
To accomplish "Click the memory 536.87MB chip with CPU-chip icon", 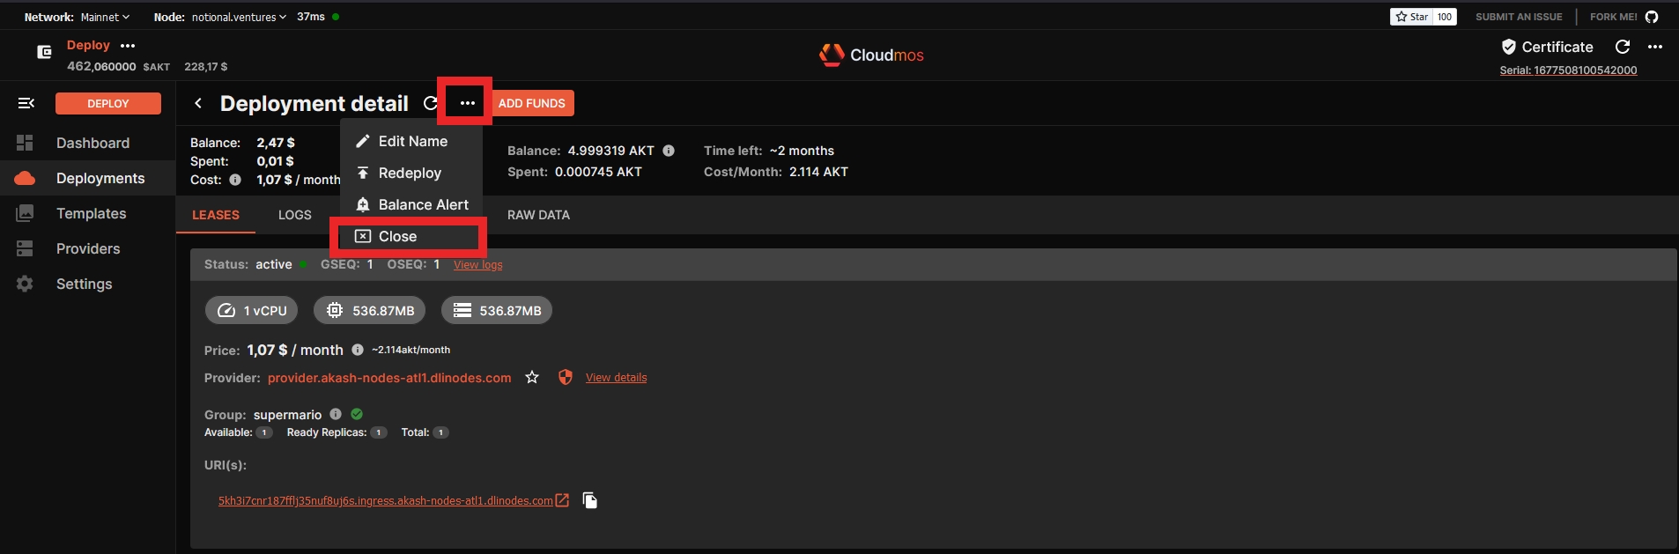I will click(x=370, y=310).
